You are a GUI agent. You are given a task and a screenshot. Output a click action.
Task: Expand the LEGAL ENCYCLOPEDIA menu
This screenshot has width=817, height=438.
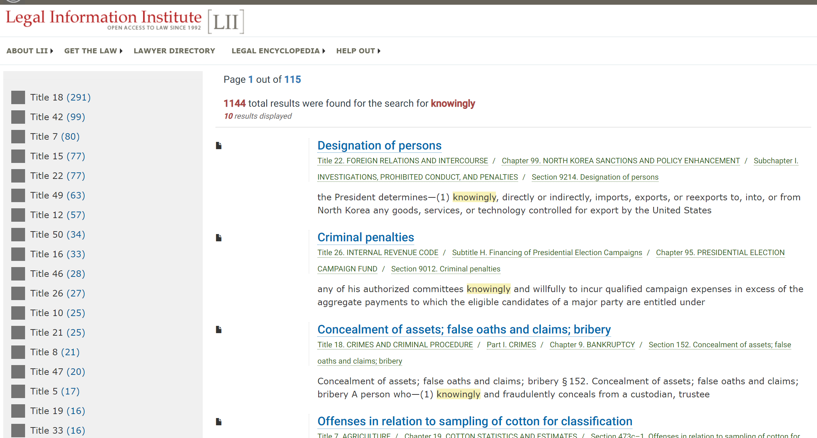278,51
